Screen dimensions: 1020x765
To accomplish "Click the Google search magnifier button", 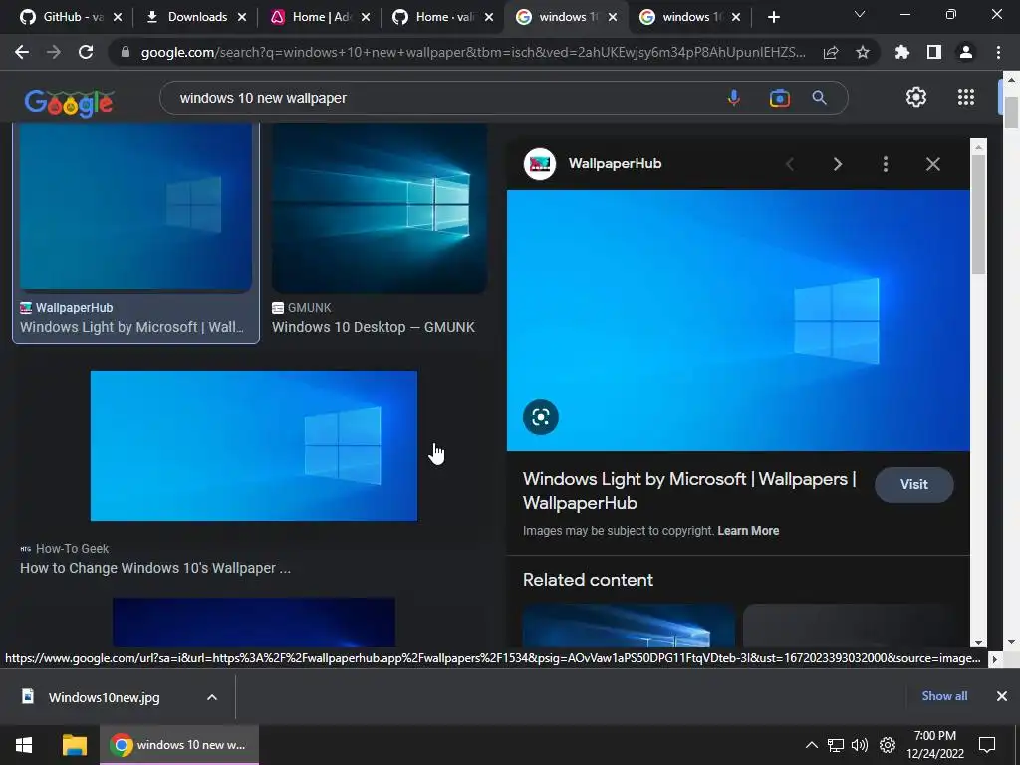I will [819, 98].
